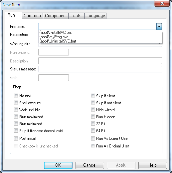Tick the 32-Bit checkbox

click(x=93, y=124)
